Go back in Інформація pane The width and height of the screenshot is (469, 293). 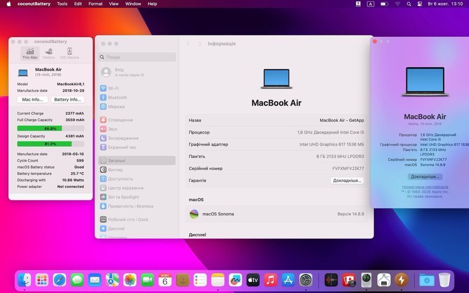click(x=188, y=44)
